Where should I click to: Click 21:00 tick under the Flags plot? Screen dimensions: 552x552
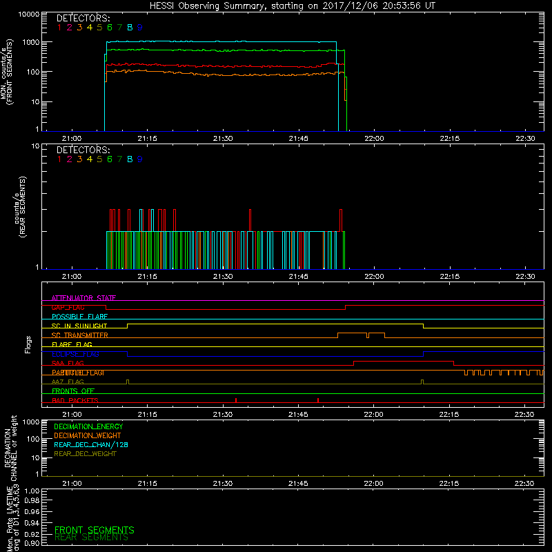pyautogui.click(x=72, y=415)
